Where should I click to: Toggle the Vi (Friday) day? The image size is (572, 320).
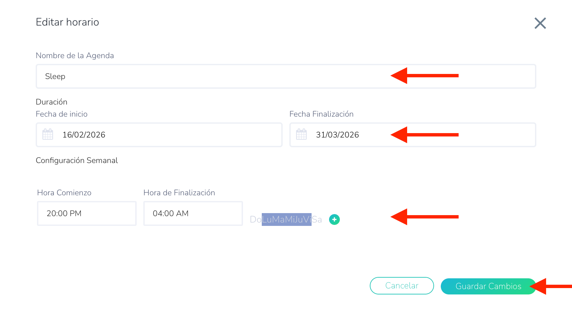(307, 219)
